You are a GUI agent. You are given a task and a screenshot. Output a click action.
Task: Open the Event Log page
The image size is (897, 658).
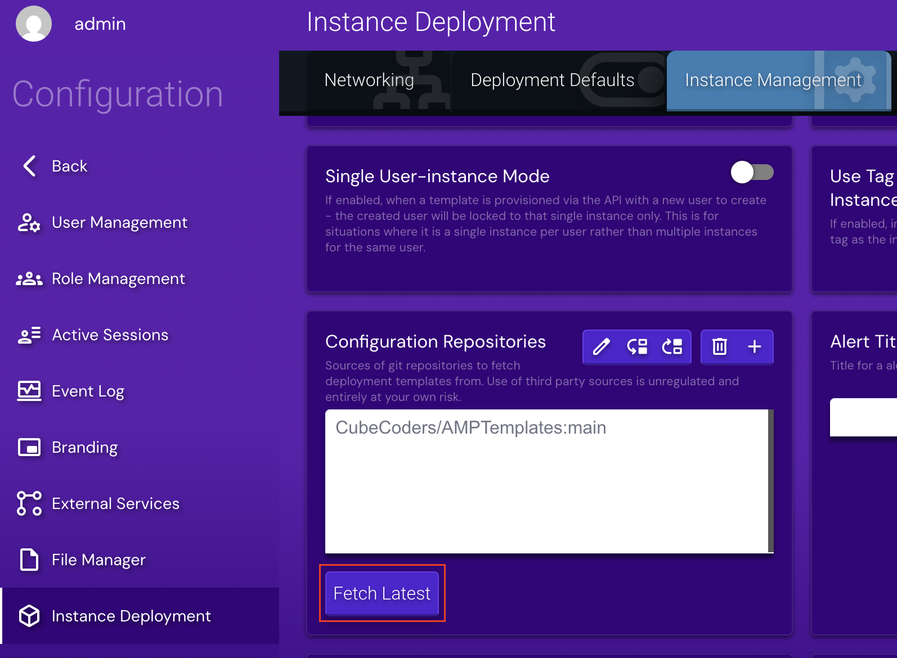tap(88, 391)
